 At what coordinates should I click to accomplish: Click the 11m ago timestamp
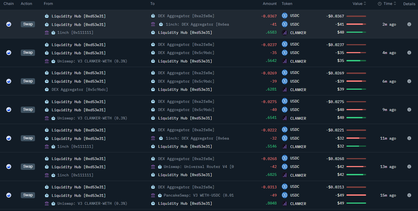pyautogui.click(x=388, y=138)
